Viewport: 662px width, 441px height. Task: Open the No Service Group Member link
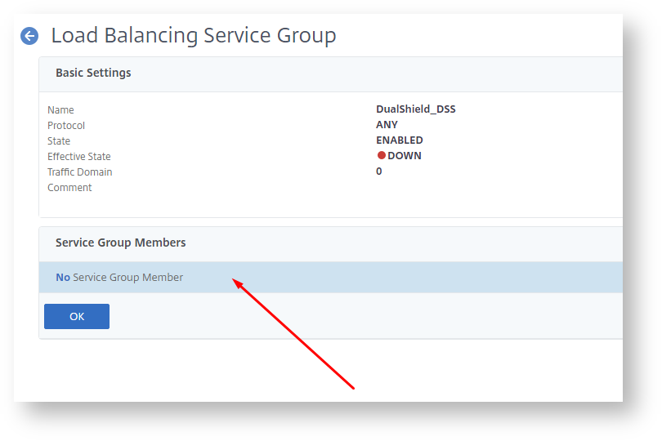[x=119, y=278]
